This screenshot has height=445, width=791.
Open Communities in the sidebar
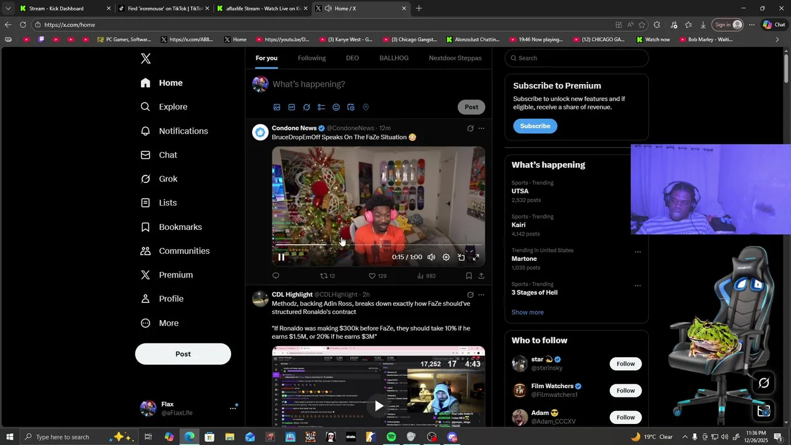(175, 251)
